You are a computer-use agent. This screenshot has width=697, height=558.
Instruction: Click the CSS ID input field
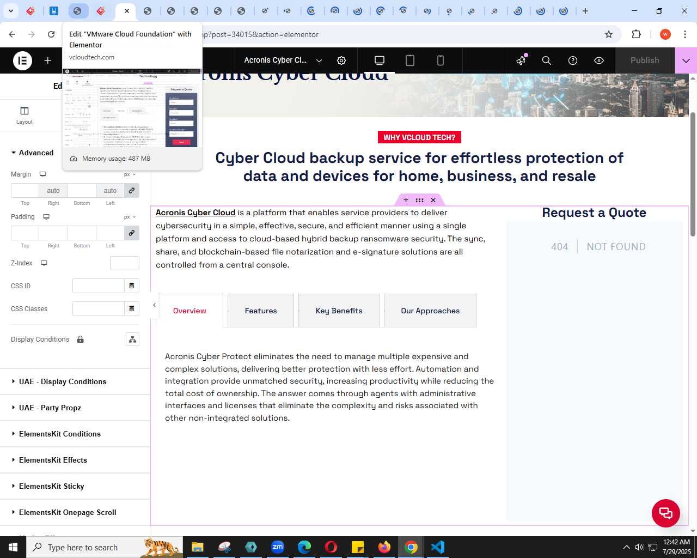(99, 286)
